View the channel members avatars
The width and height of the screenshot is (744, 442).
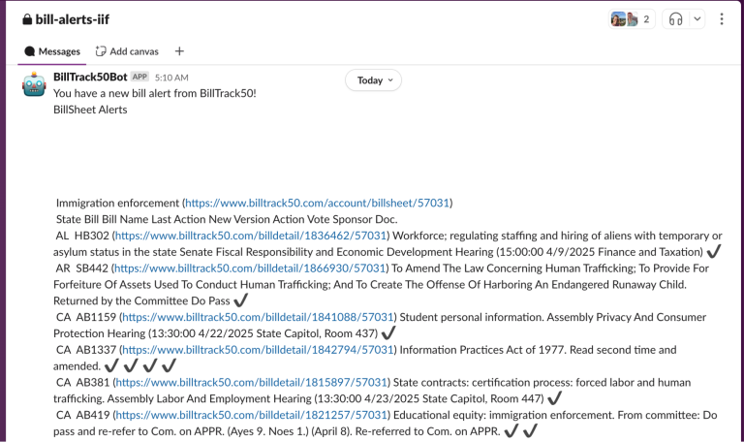click(632, 19)
